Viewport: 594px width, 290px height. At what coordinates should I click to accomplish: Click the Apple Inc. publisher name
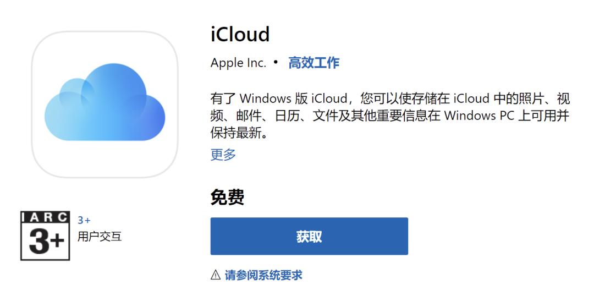238,63
